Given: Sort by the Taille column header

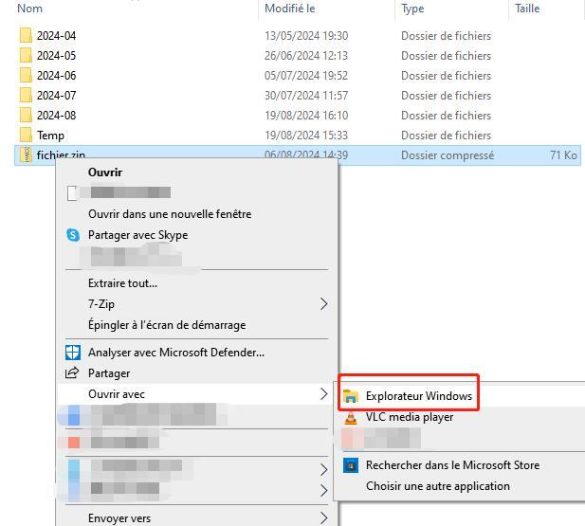Looking at the screenshot, I should tap(527, 9).
